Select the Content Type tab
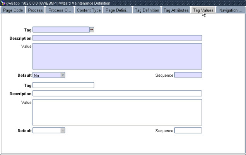The image size is (246, 155). 89,10
